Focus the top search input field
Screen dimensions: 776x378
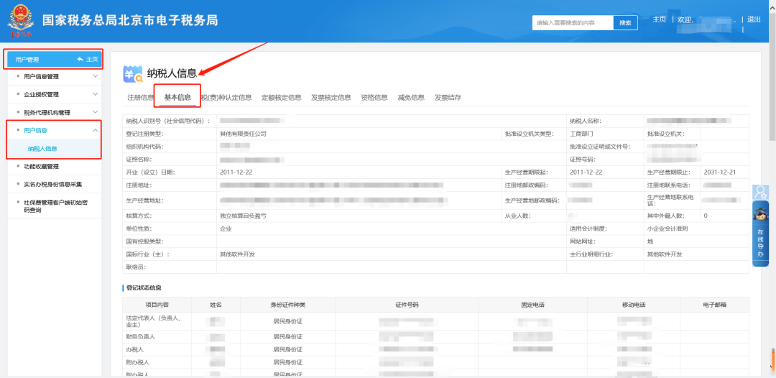[573, 23]
